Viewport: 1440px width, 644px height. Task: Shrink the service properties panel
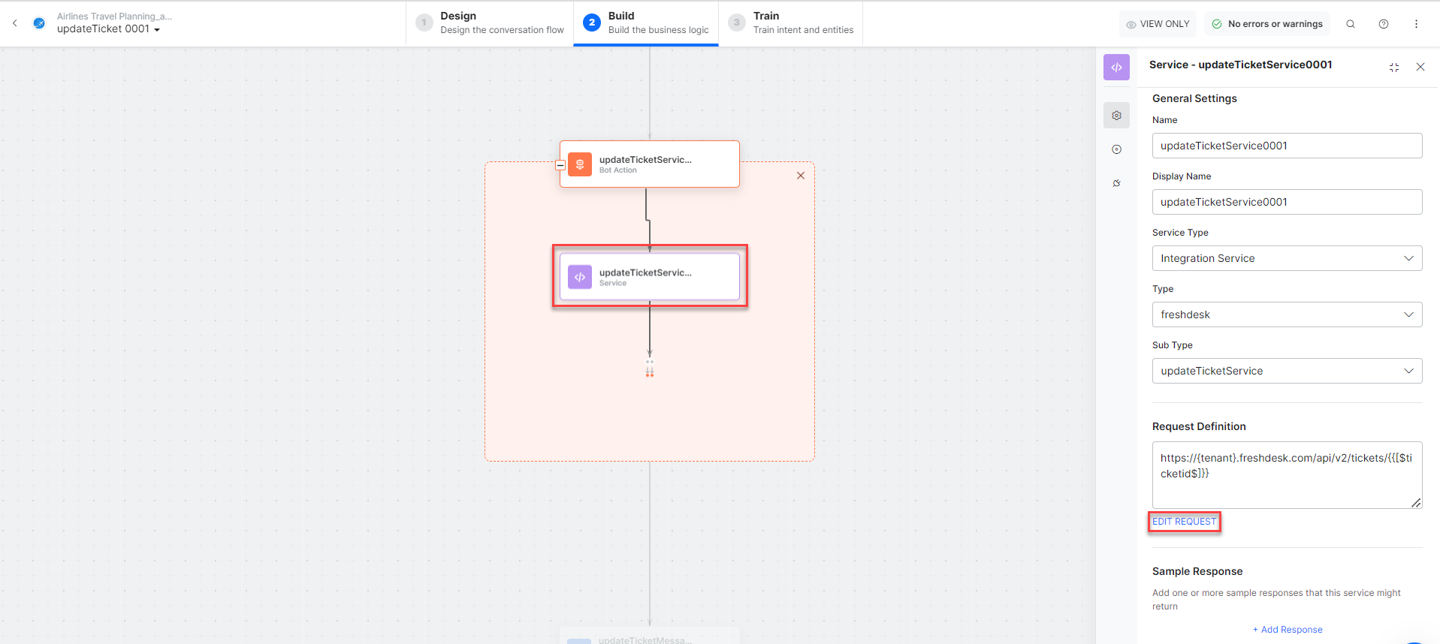(x=1394, y=68)
